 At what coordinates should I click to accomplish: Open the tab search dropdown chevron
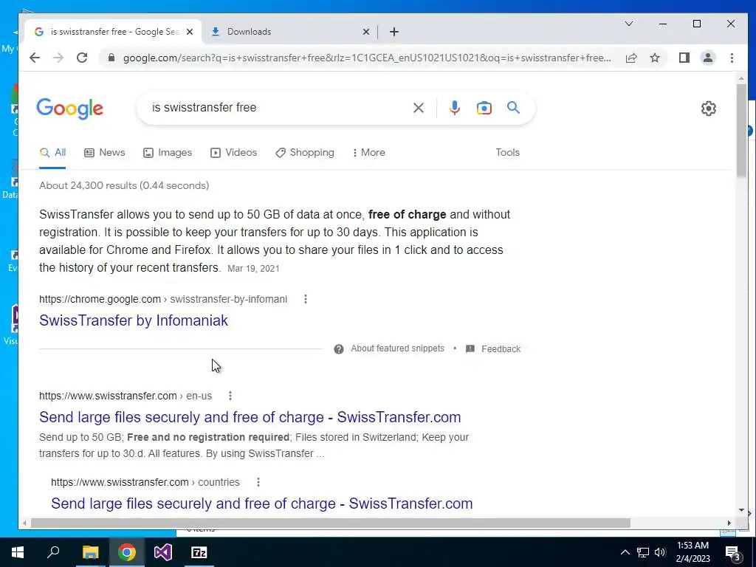point(629,24)
